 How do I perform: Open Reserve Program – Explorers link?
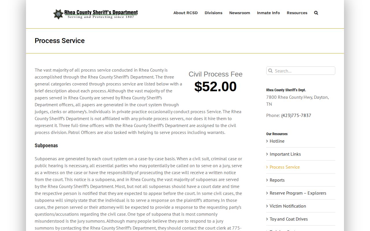click(298, 193)
